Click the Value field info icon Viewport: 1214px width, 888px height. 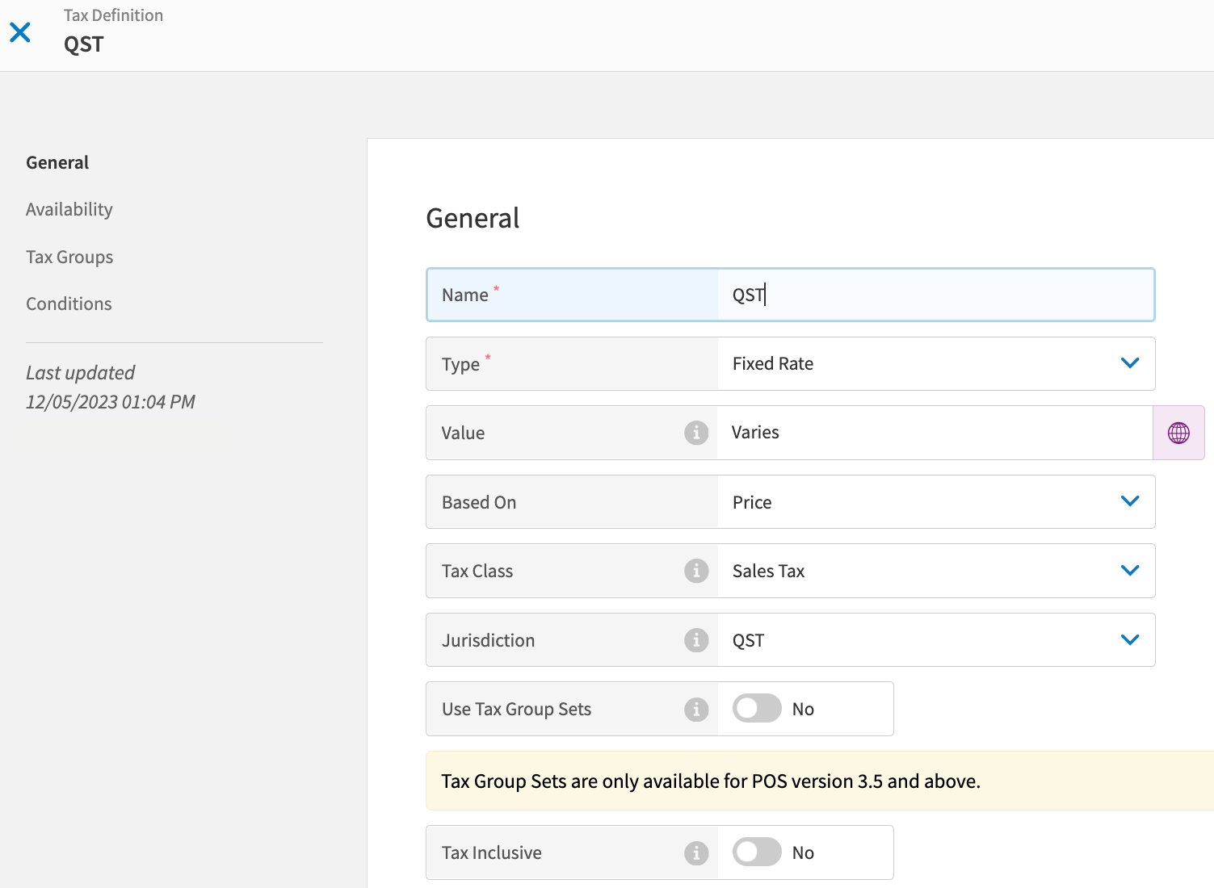695,433
